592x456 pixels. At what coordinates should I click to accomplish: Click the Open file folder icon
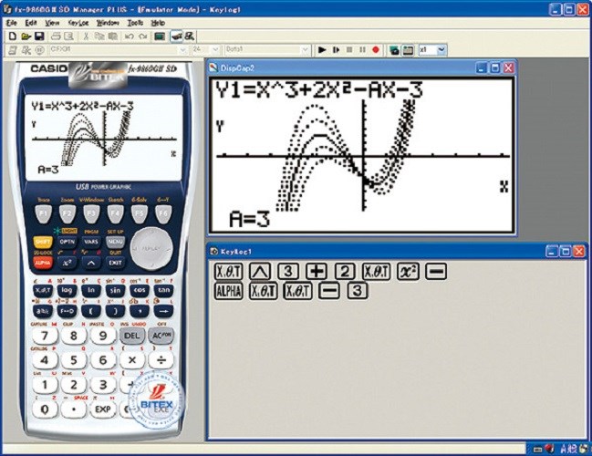coord(26,36)
